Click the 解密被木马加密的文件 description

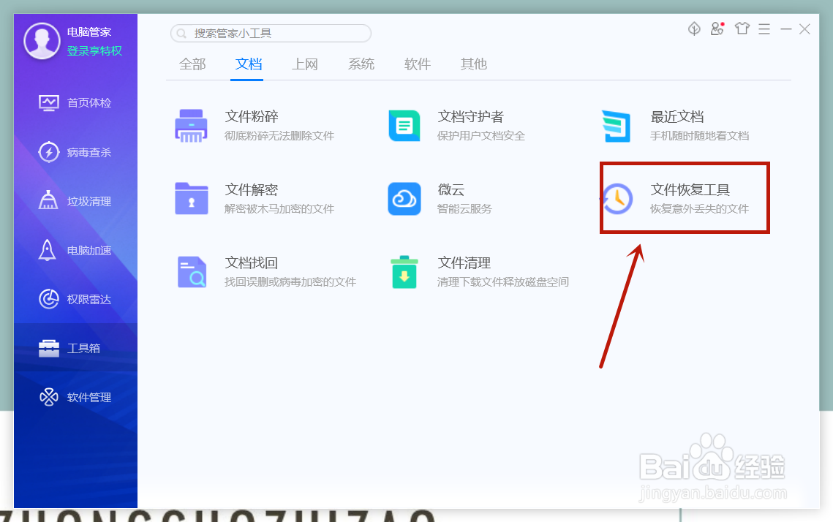[x=279, y=208]
